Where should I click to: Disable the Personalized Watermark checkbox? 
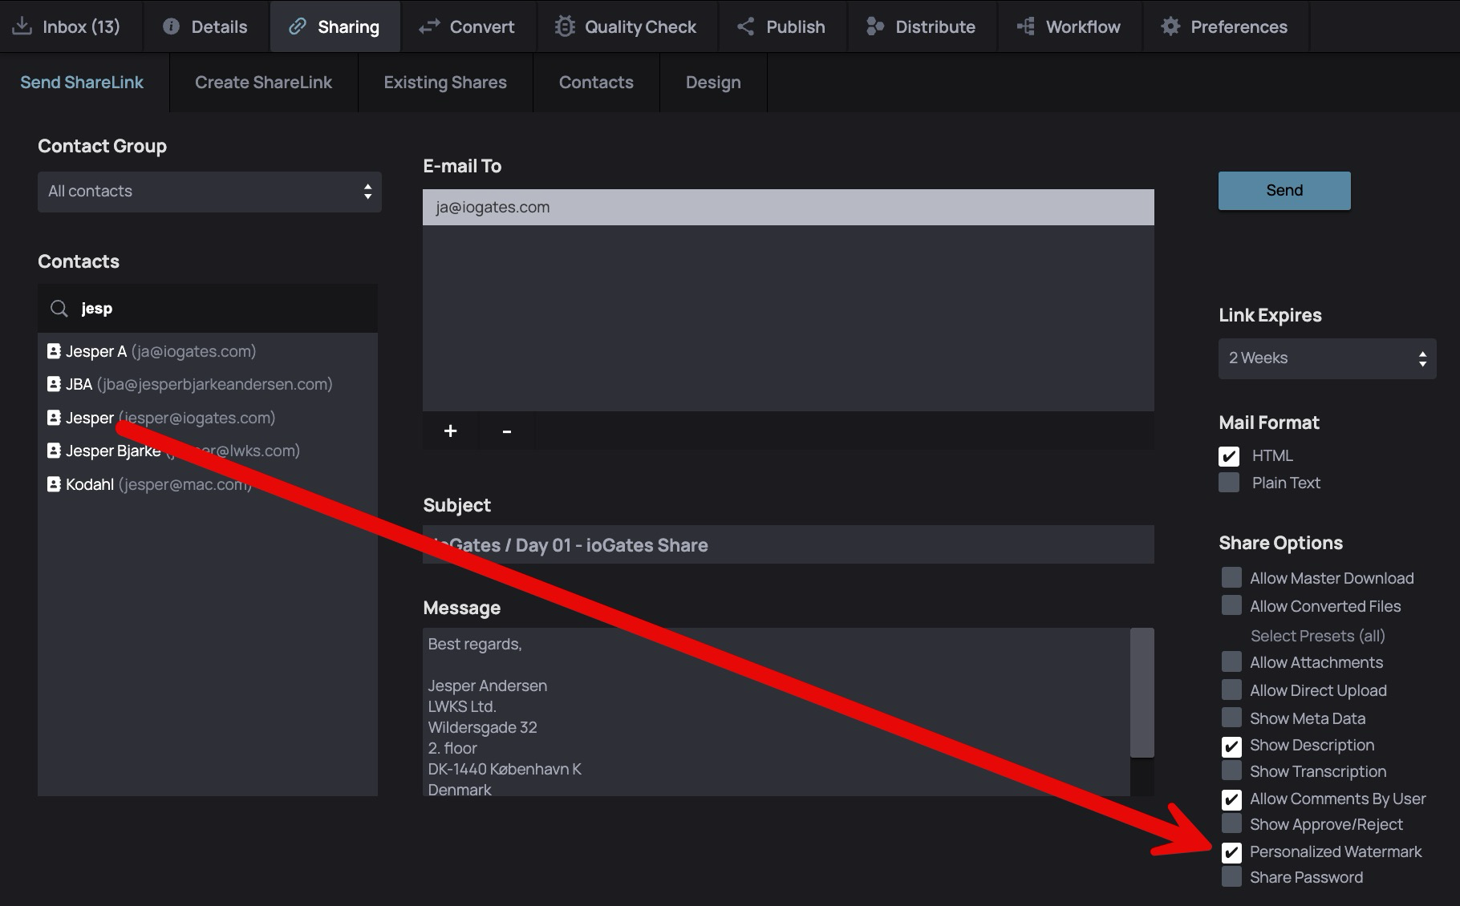1231,852
